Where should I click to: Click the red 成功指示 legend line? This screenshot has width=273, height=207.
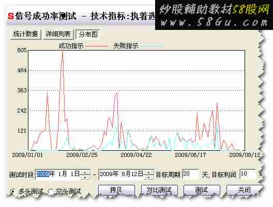(x=97, y=46)
